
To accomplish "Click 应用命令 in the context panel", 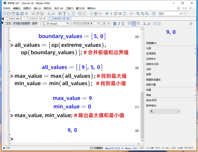I will click(x=151, y=59).
